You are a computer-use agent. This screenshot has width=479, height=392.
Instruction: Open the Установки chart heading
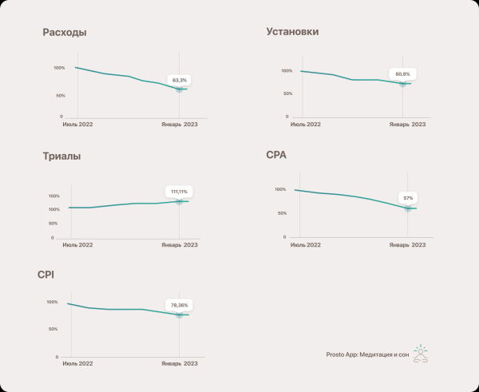pyautogui.click(x=298, y=32)
